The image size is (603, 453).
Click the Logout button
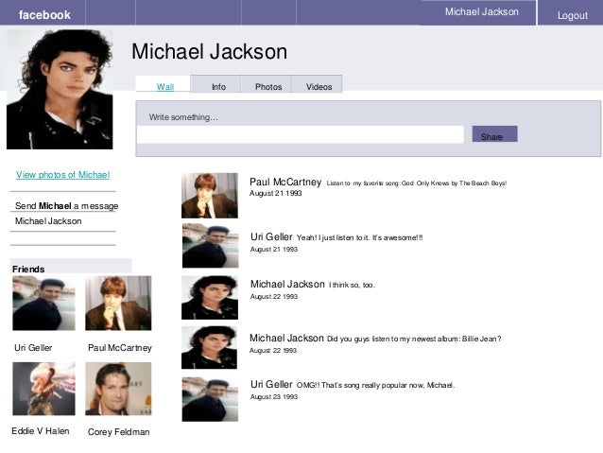pos(572,15)
